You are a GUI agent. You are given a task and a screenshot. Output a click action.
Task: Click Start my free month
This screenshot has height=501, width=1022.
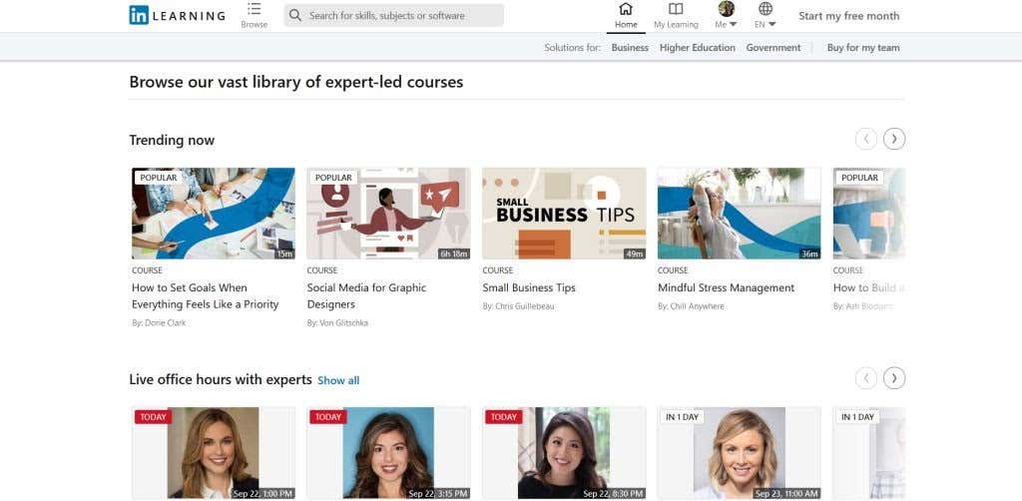pyautogui.click(x=848, y=16)
